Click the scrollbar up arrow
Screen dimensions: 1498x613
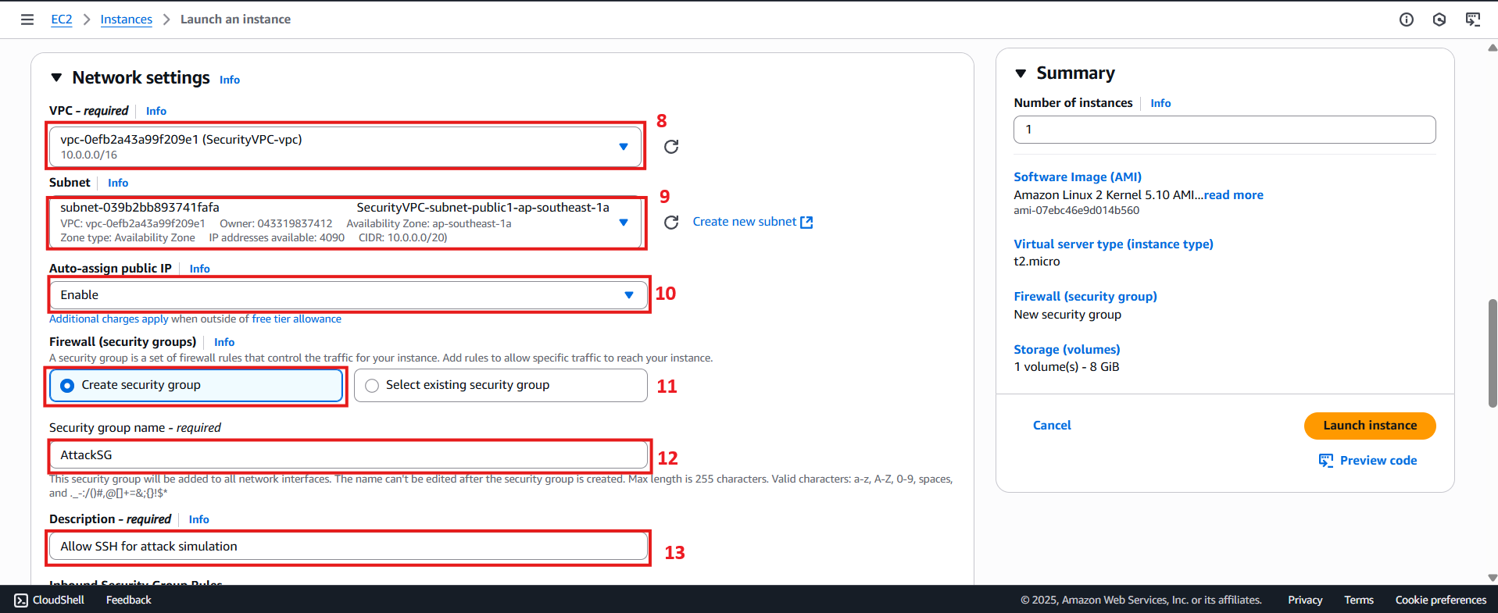[x=1493, y=48]
